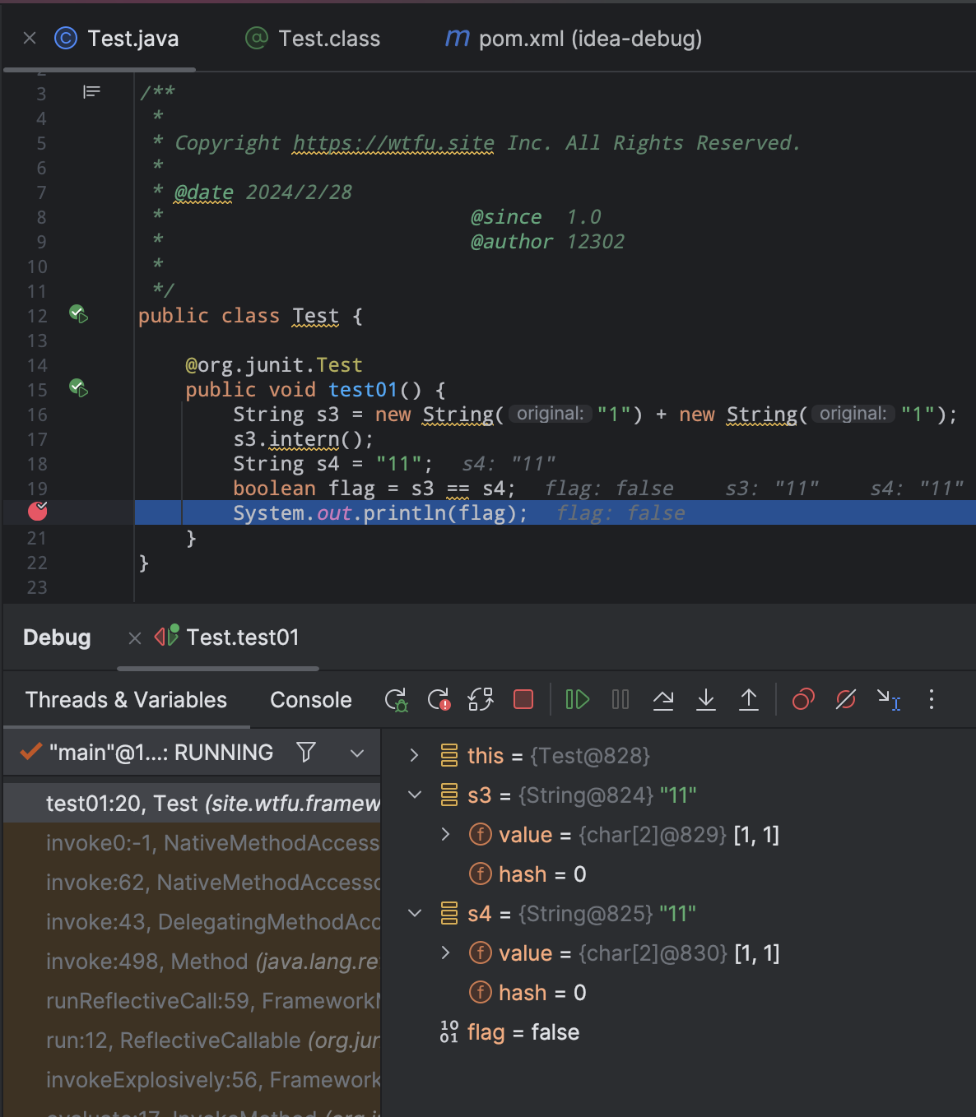Screen dimensions: 976x1117
Task: Expand the 'this' variable node
Action: 415,756
